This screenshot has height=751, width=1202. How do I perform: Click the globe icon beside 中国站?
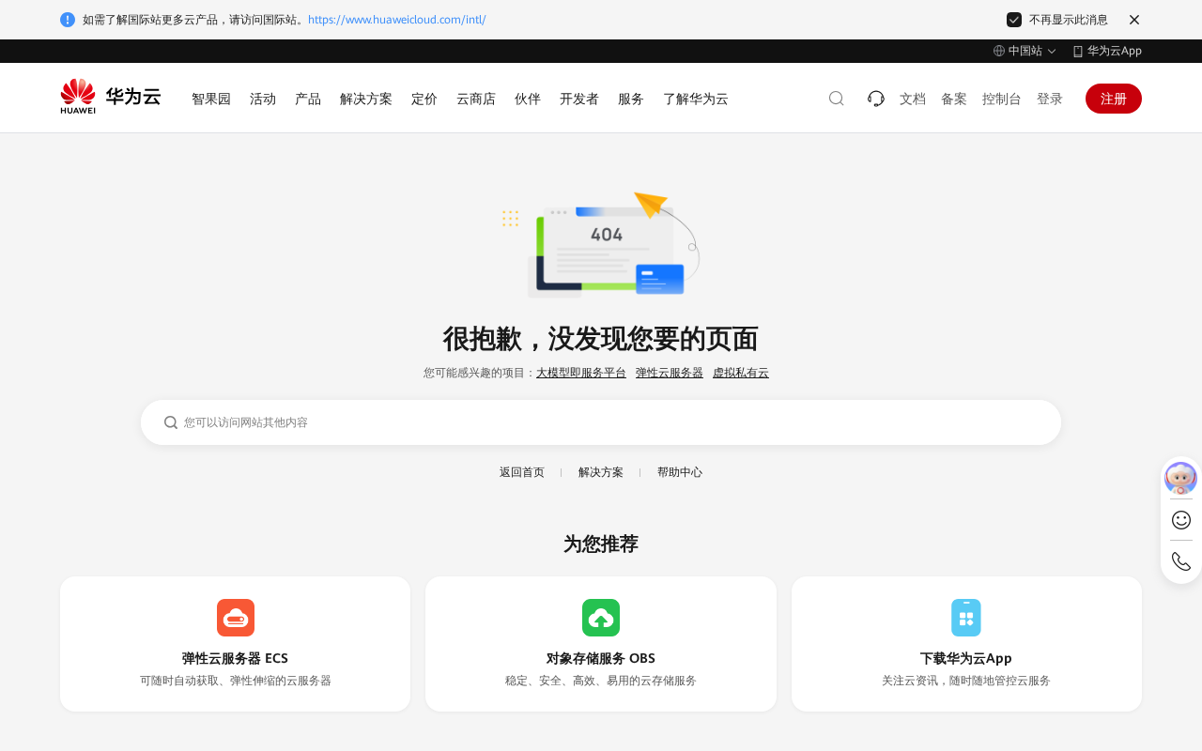pyautogui.click(x=999, y=51)
